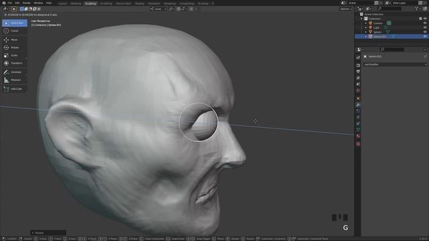This screenshot has width=429, height=241.
Task: Toggle visibility of Sphere.001 in outliner
Action: click(425, 36)
